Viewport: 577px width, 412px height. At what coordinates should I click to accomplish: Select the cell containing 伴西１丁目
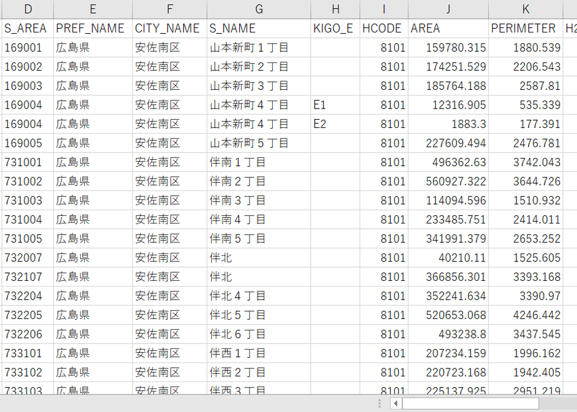[259, 353]
